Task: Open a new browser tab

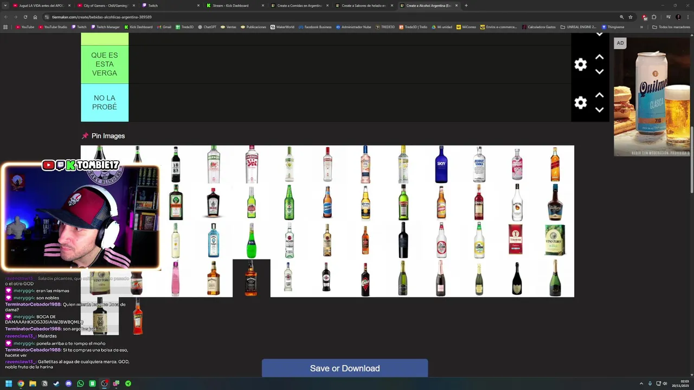Action: pos(466,5)
